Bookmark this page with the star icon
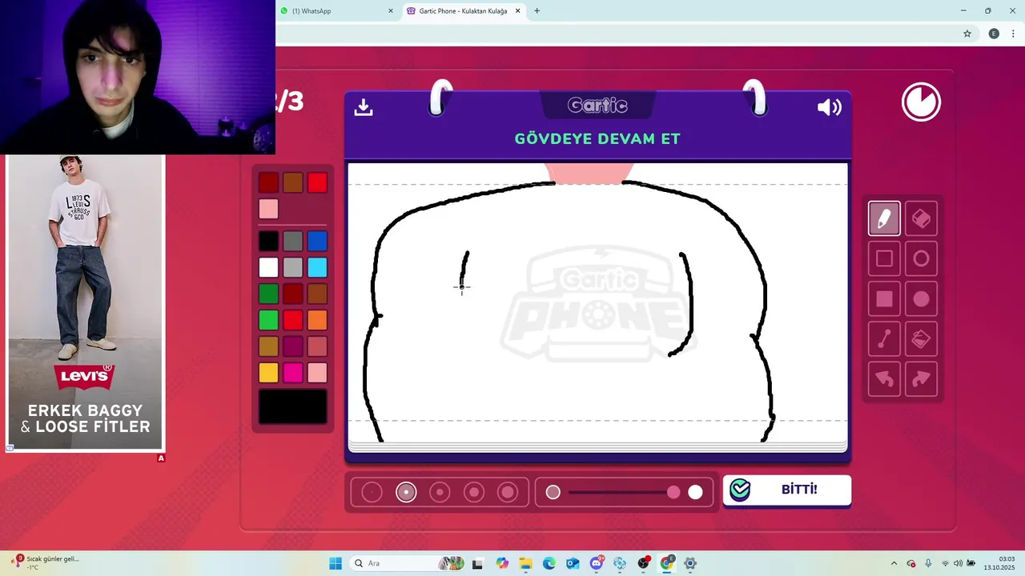Viewport: 1025px width, 576px height. pyautogui.click(x=967, y=34)
